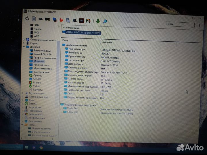Open the three-dot menu beside search
This screenshot has width=207, height=155.
[x=199, y=26]
